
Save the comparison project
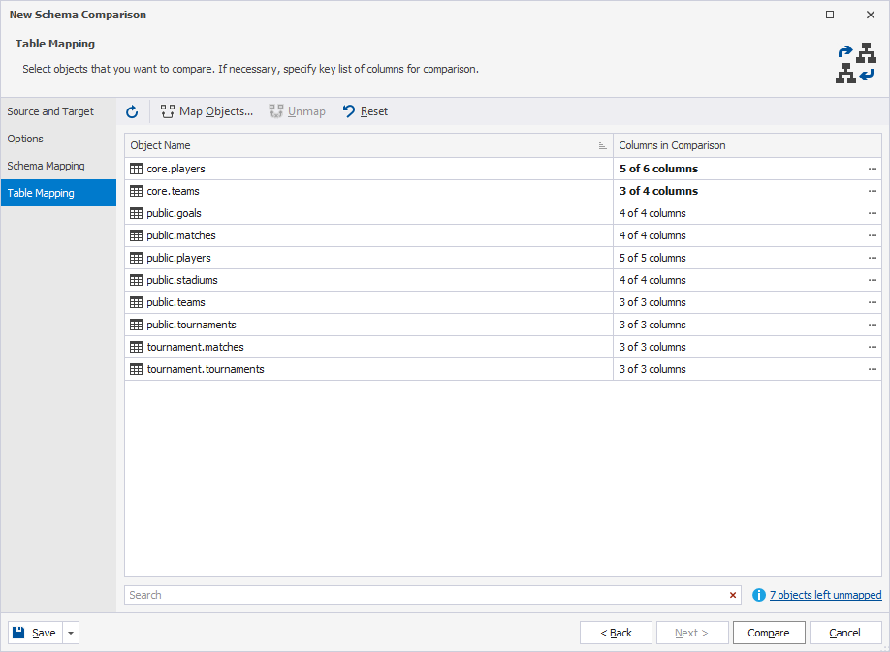click(35, 633)
